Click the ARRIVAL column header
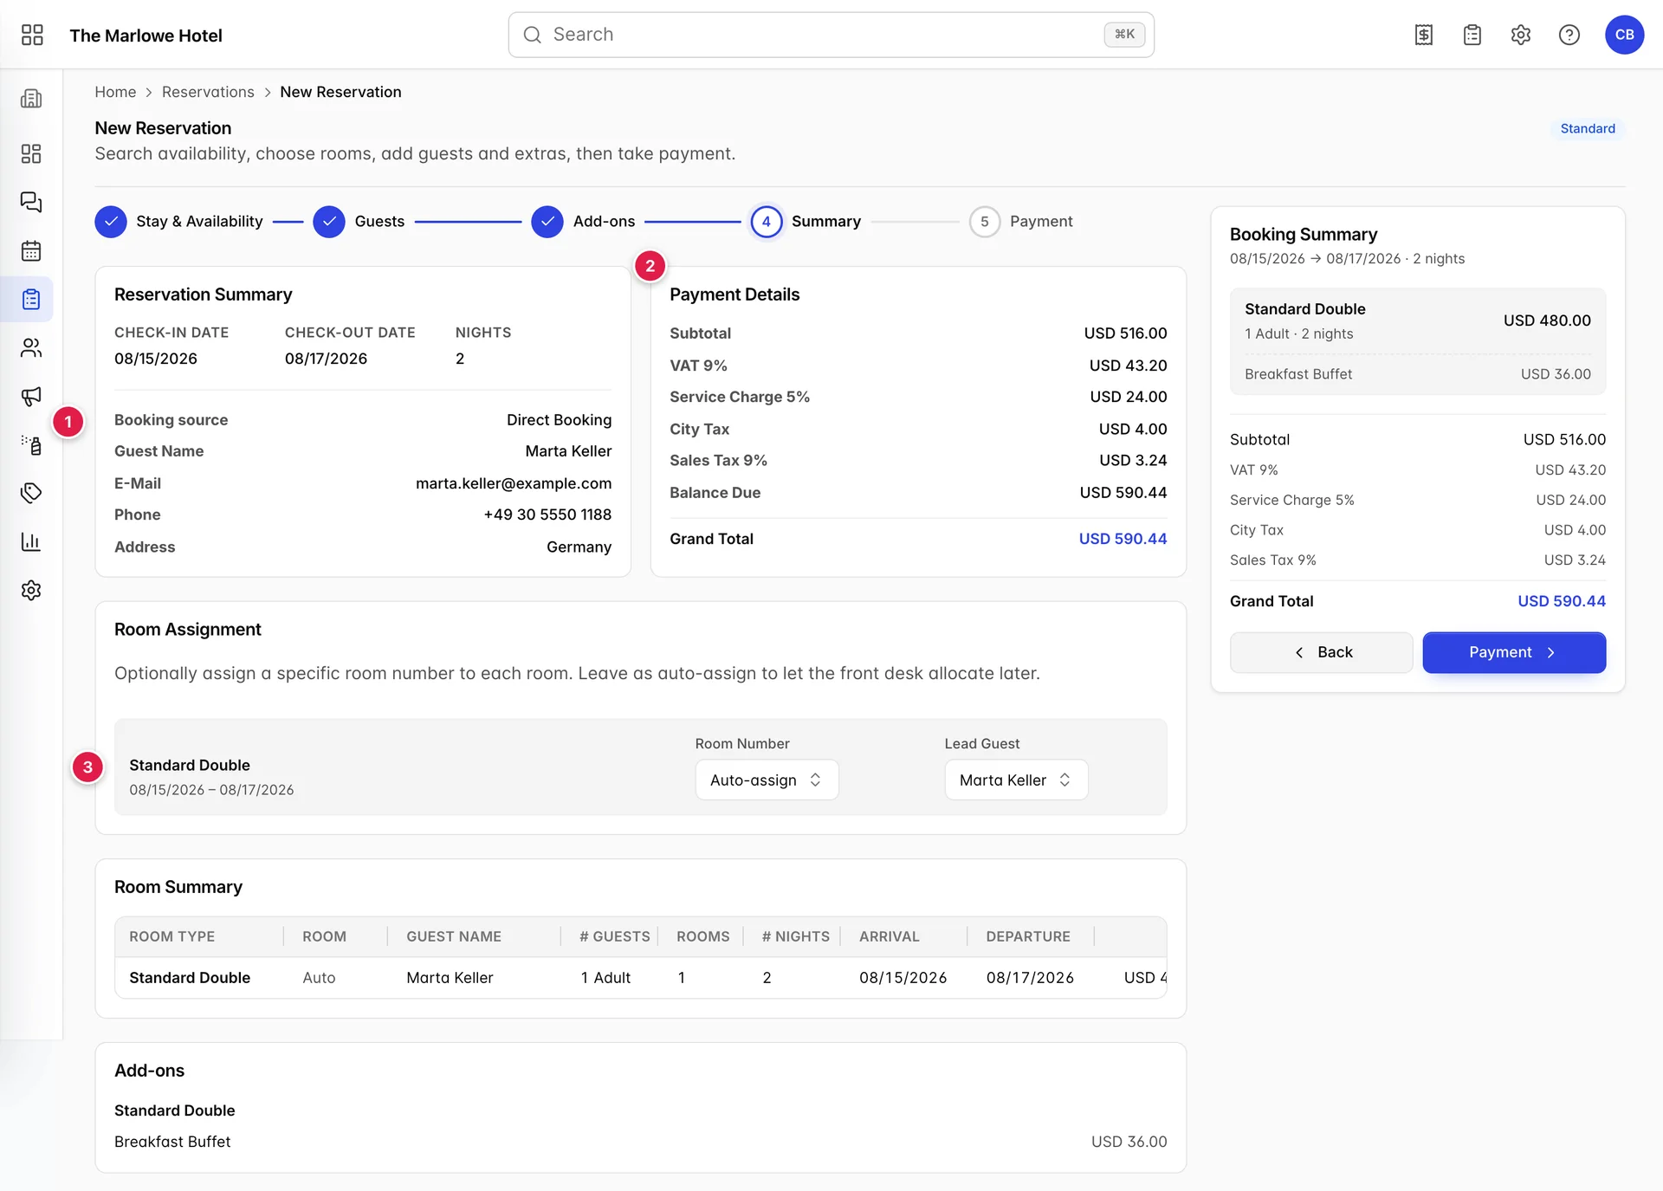Viewport: 1663px width, 1191px height. point(890,936)
